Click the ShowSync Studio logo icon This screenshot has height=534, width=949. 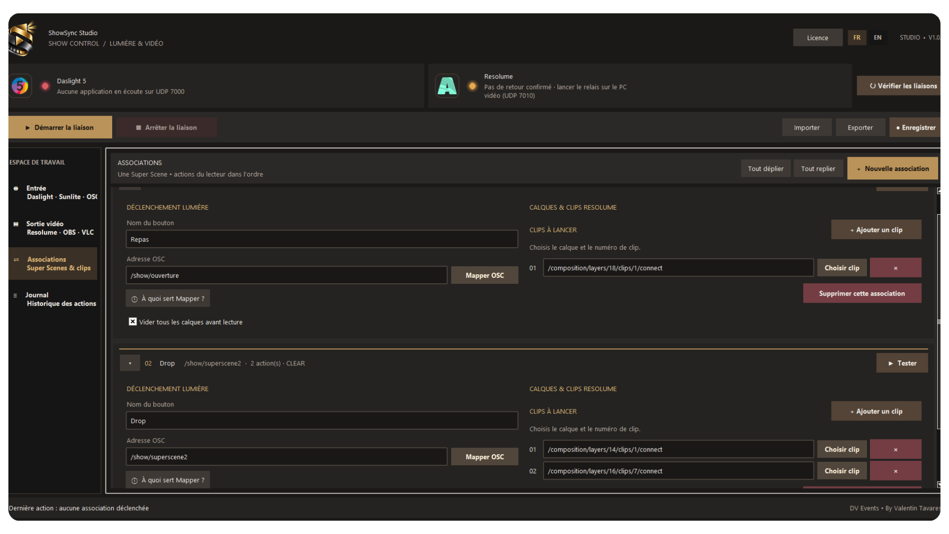(x=23, y=39)
